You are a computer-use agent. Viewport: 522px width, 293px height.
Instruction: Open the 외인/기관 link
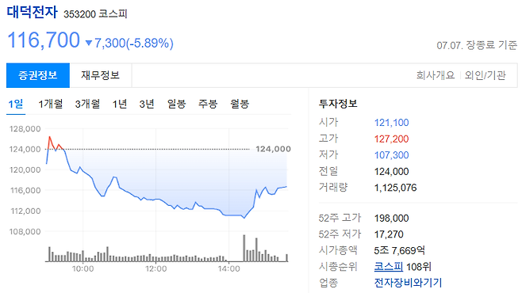click(x=486, y=75)
